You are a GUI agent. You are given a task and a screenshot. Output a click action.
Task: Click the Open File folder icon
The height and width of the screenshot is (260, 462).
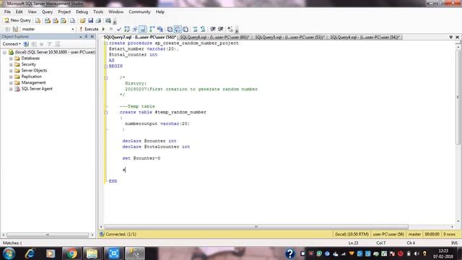tap(82, 21)
